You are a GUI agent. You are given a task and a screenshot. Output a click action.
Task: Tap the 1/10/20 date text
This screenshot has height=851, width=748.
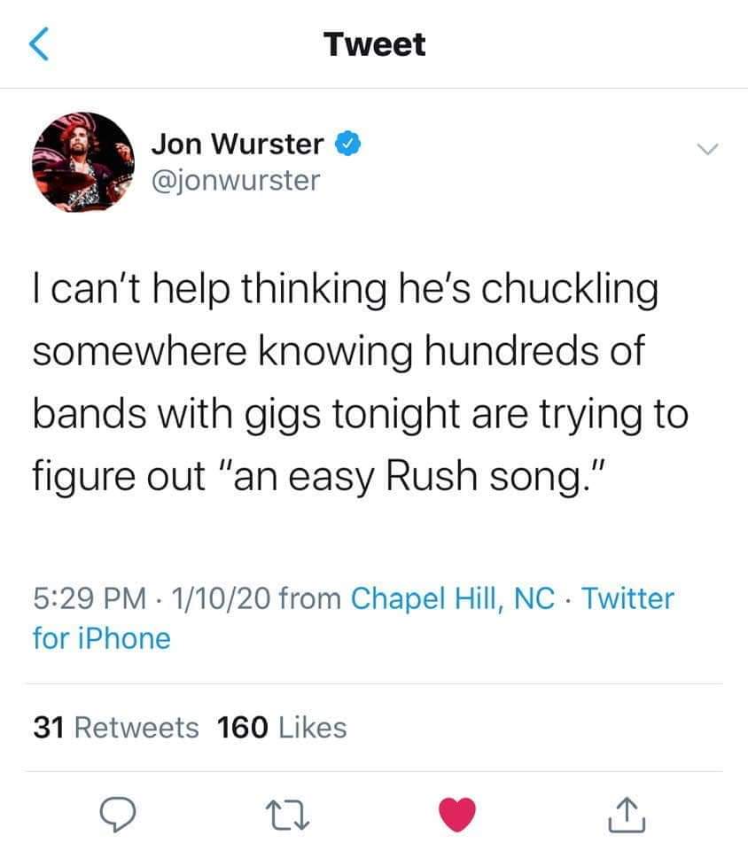click(x=221, y=598)
